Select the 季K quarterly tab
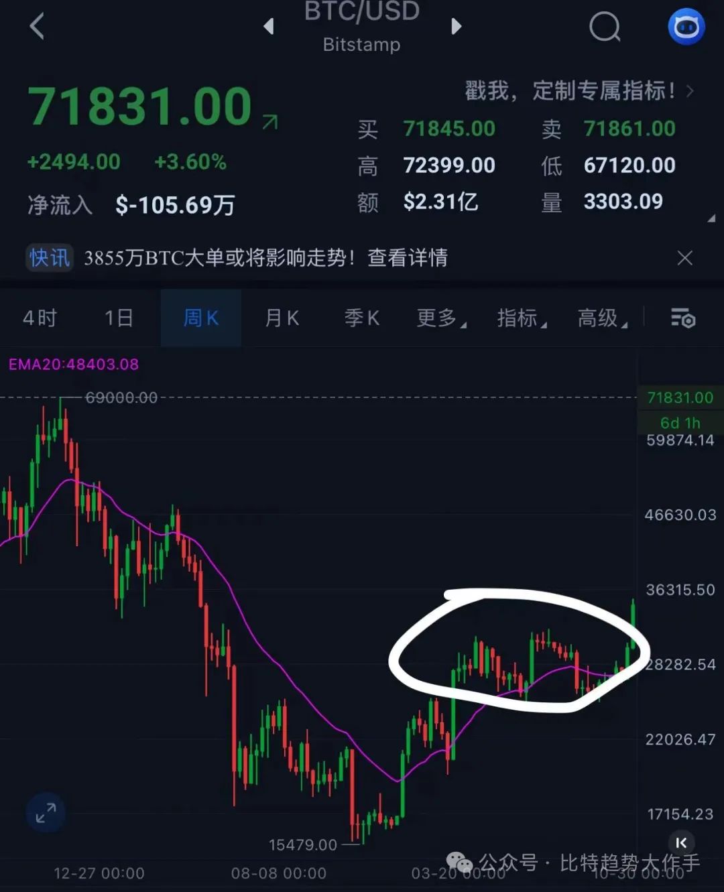Image resolution: width=724 pixels, height=892 pixels. tap(362, 318)
